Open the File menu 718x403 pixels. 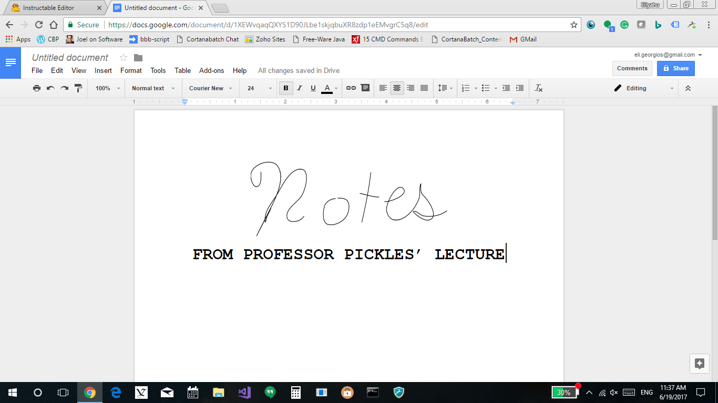37,70
